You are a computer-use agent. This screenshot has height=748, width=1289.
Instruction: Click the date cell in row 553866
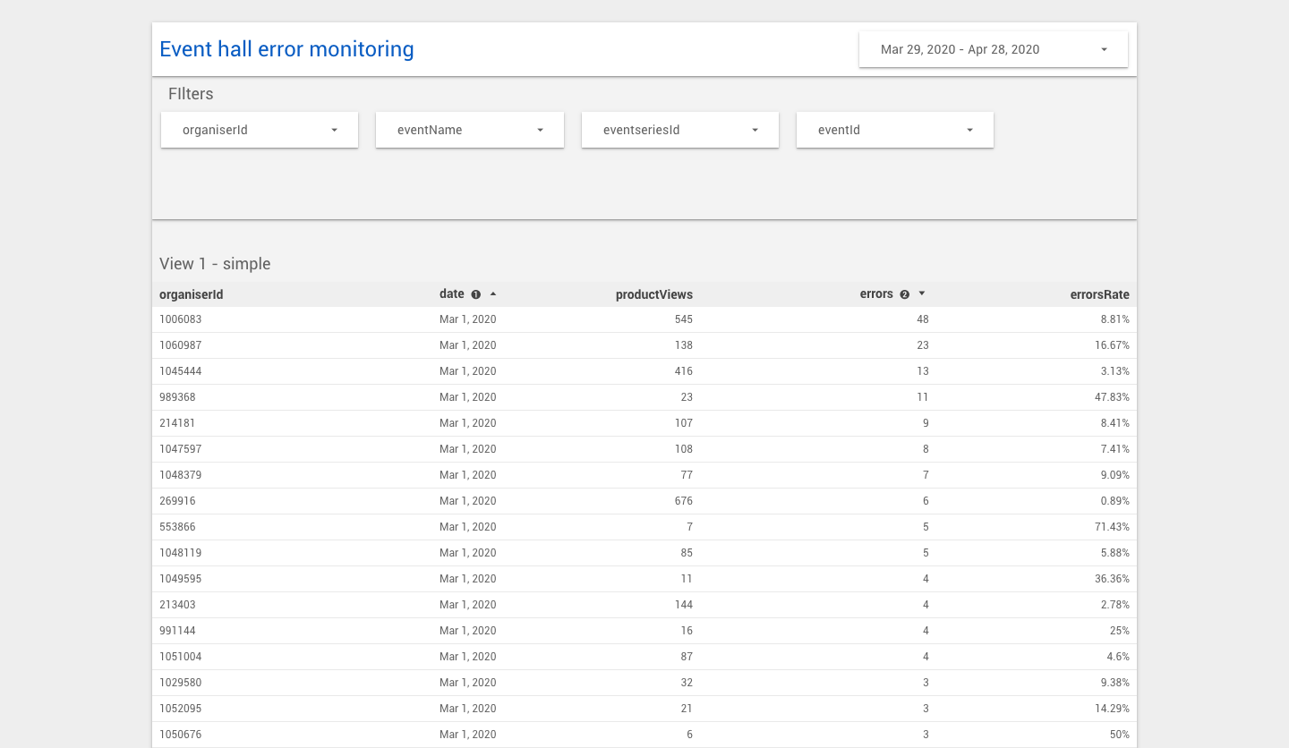point(467,527)
